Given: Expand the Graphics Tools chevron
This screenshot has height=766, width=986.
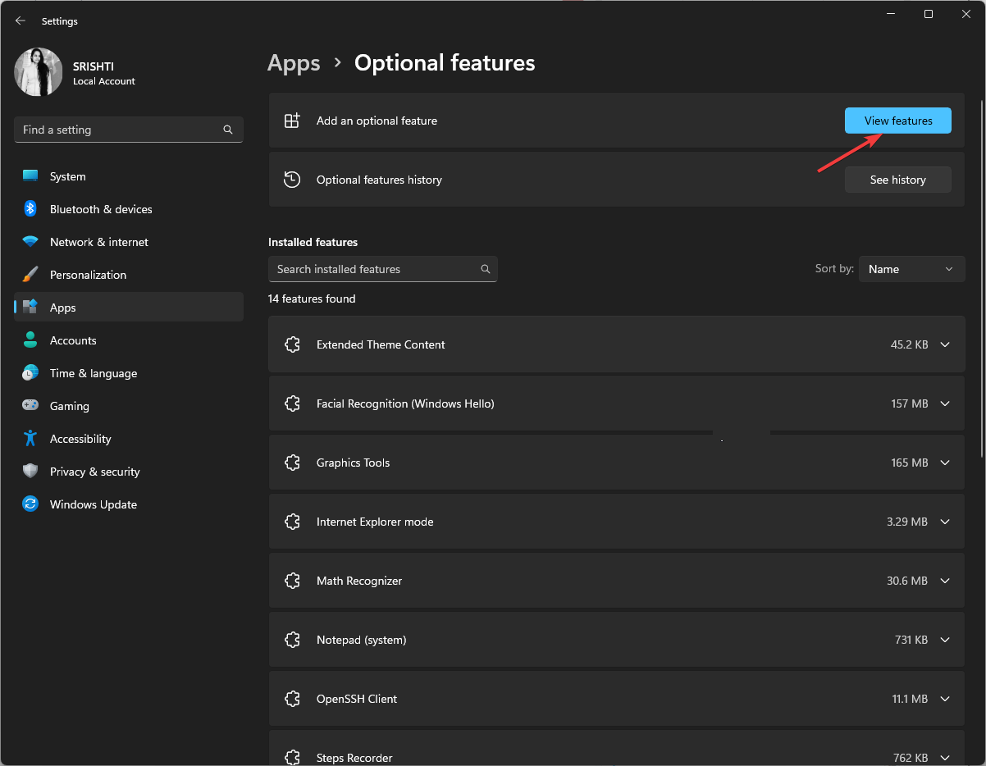Looking at the screenshot, I should (x=945, y=463).
